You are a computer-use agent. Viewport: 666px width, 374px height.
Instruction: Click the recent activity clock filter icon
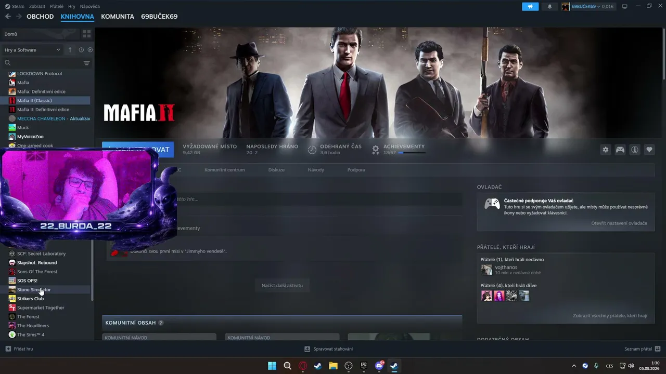(x=81, y=50)
